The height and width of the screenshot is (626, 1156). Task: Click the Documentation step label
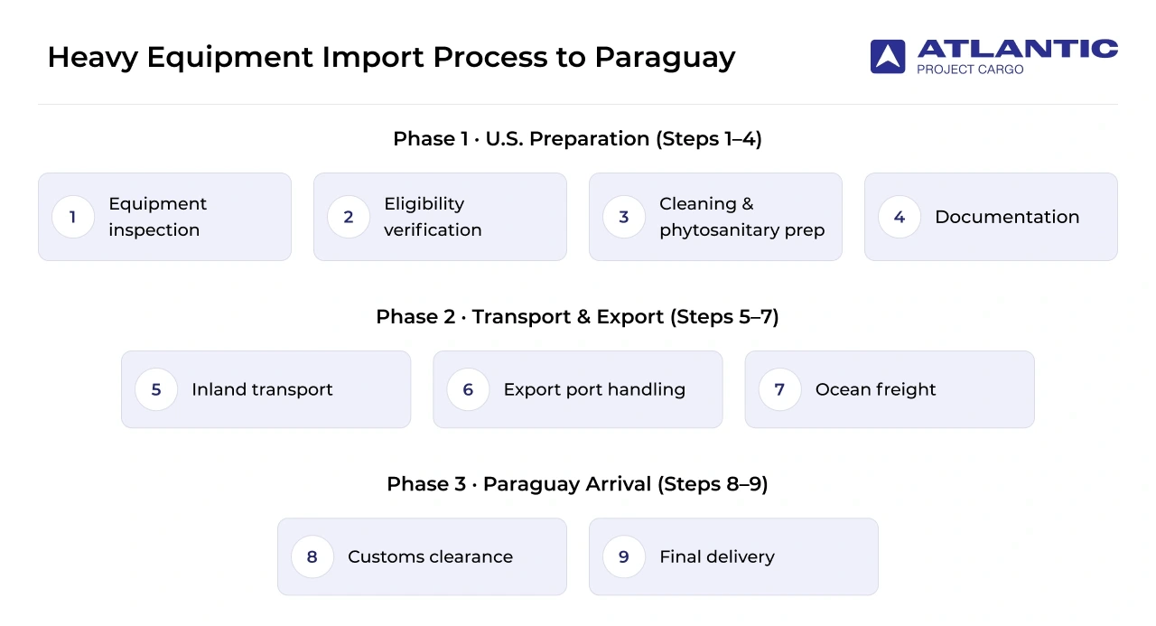click(1007, 217)
